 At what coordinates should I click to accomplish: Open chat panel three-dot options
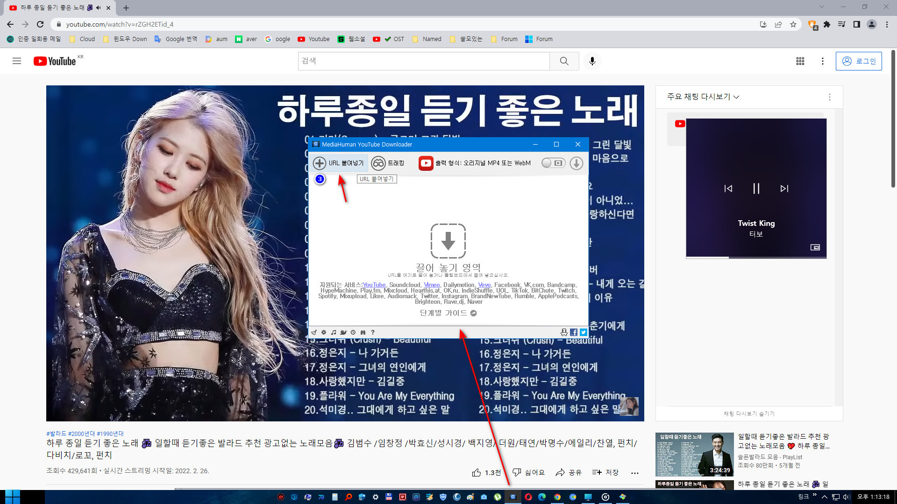(830, 97)
